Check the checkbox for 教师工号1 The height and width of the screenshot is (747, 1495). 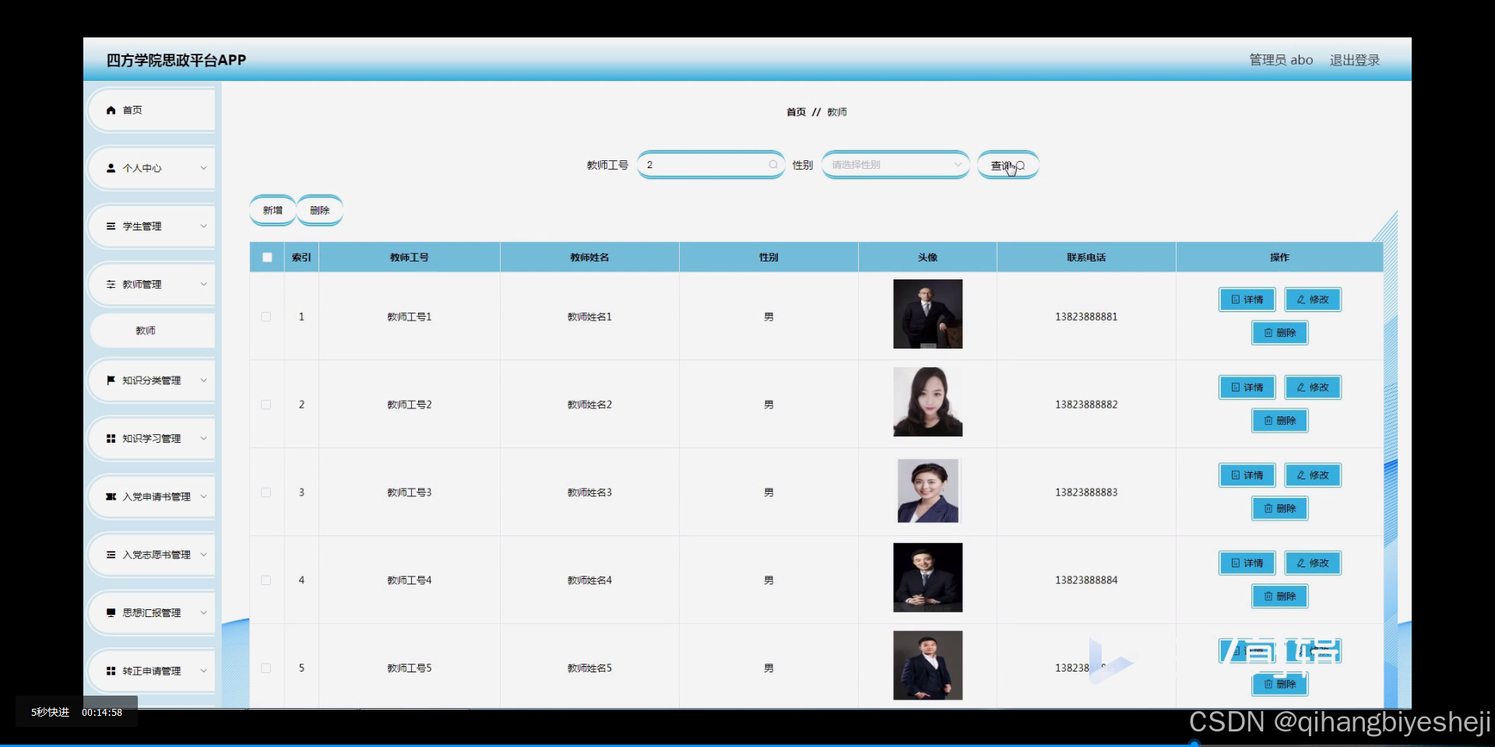[x=266, y=317]
